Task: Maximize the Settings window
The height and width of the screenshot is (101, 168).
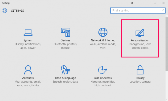Action: click(x=155, y=3)
